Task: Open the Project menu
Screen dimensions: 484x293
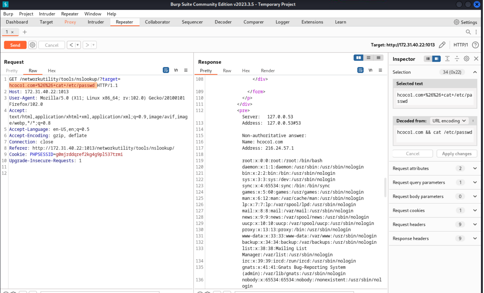Action: click(x=26, y=14)
